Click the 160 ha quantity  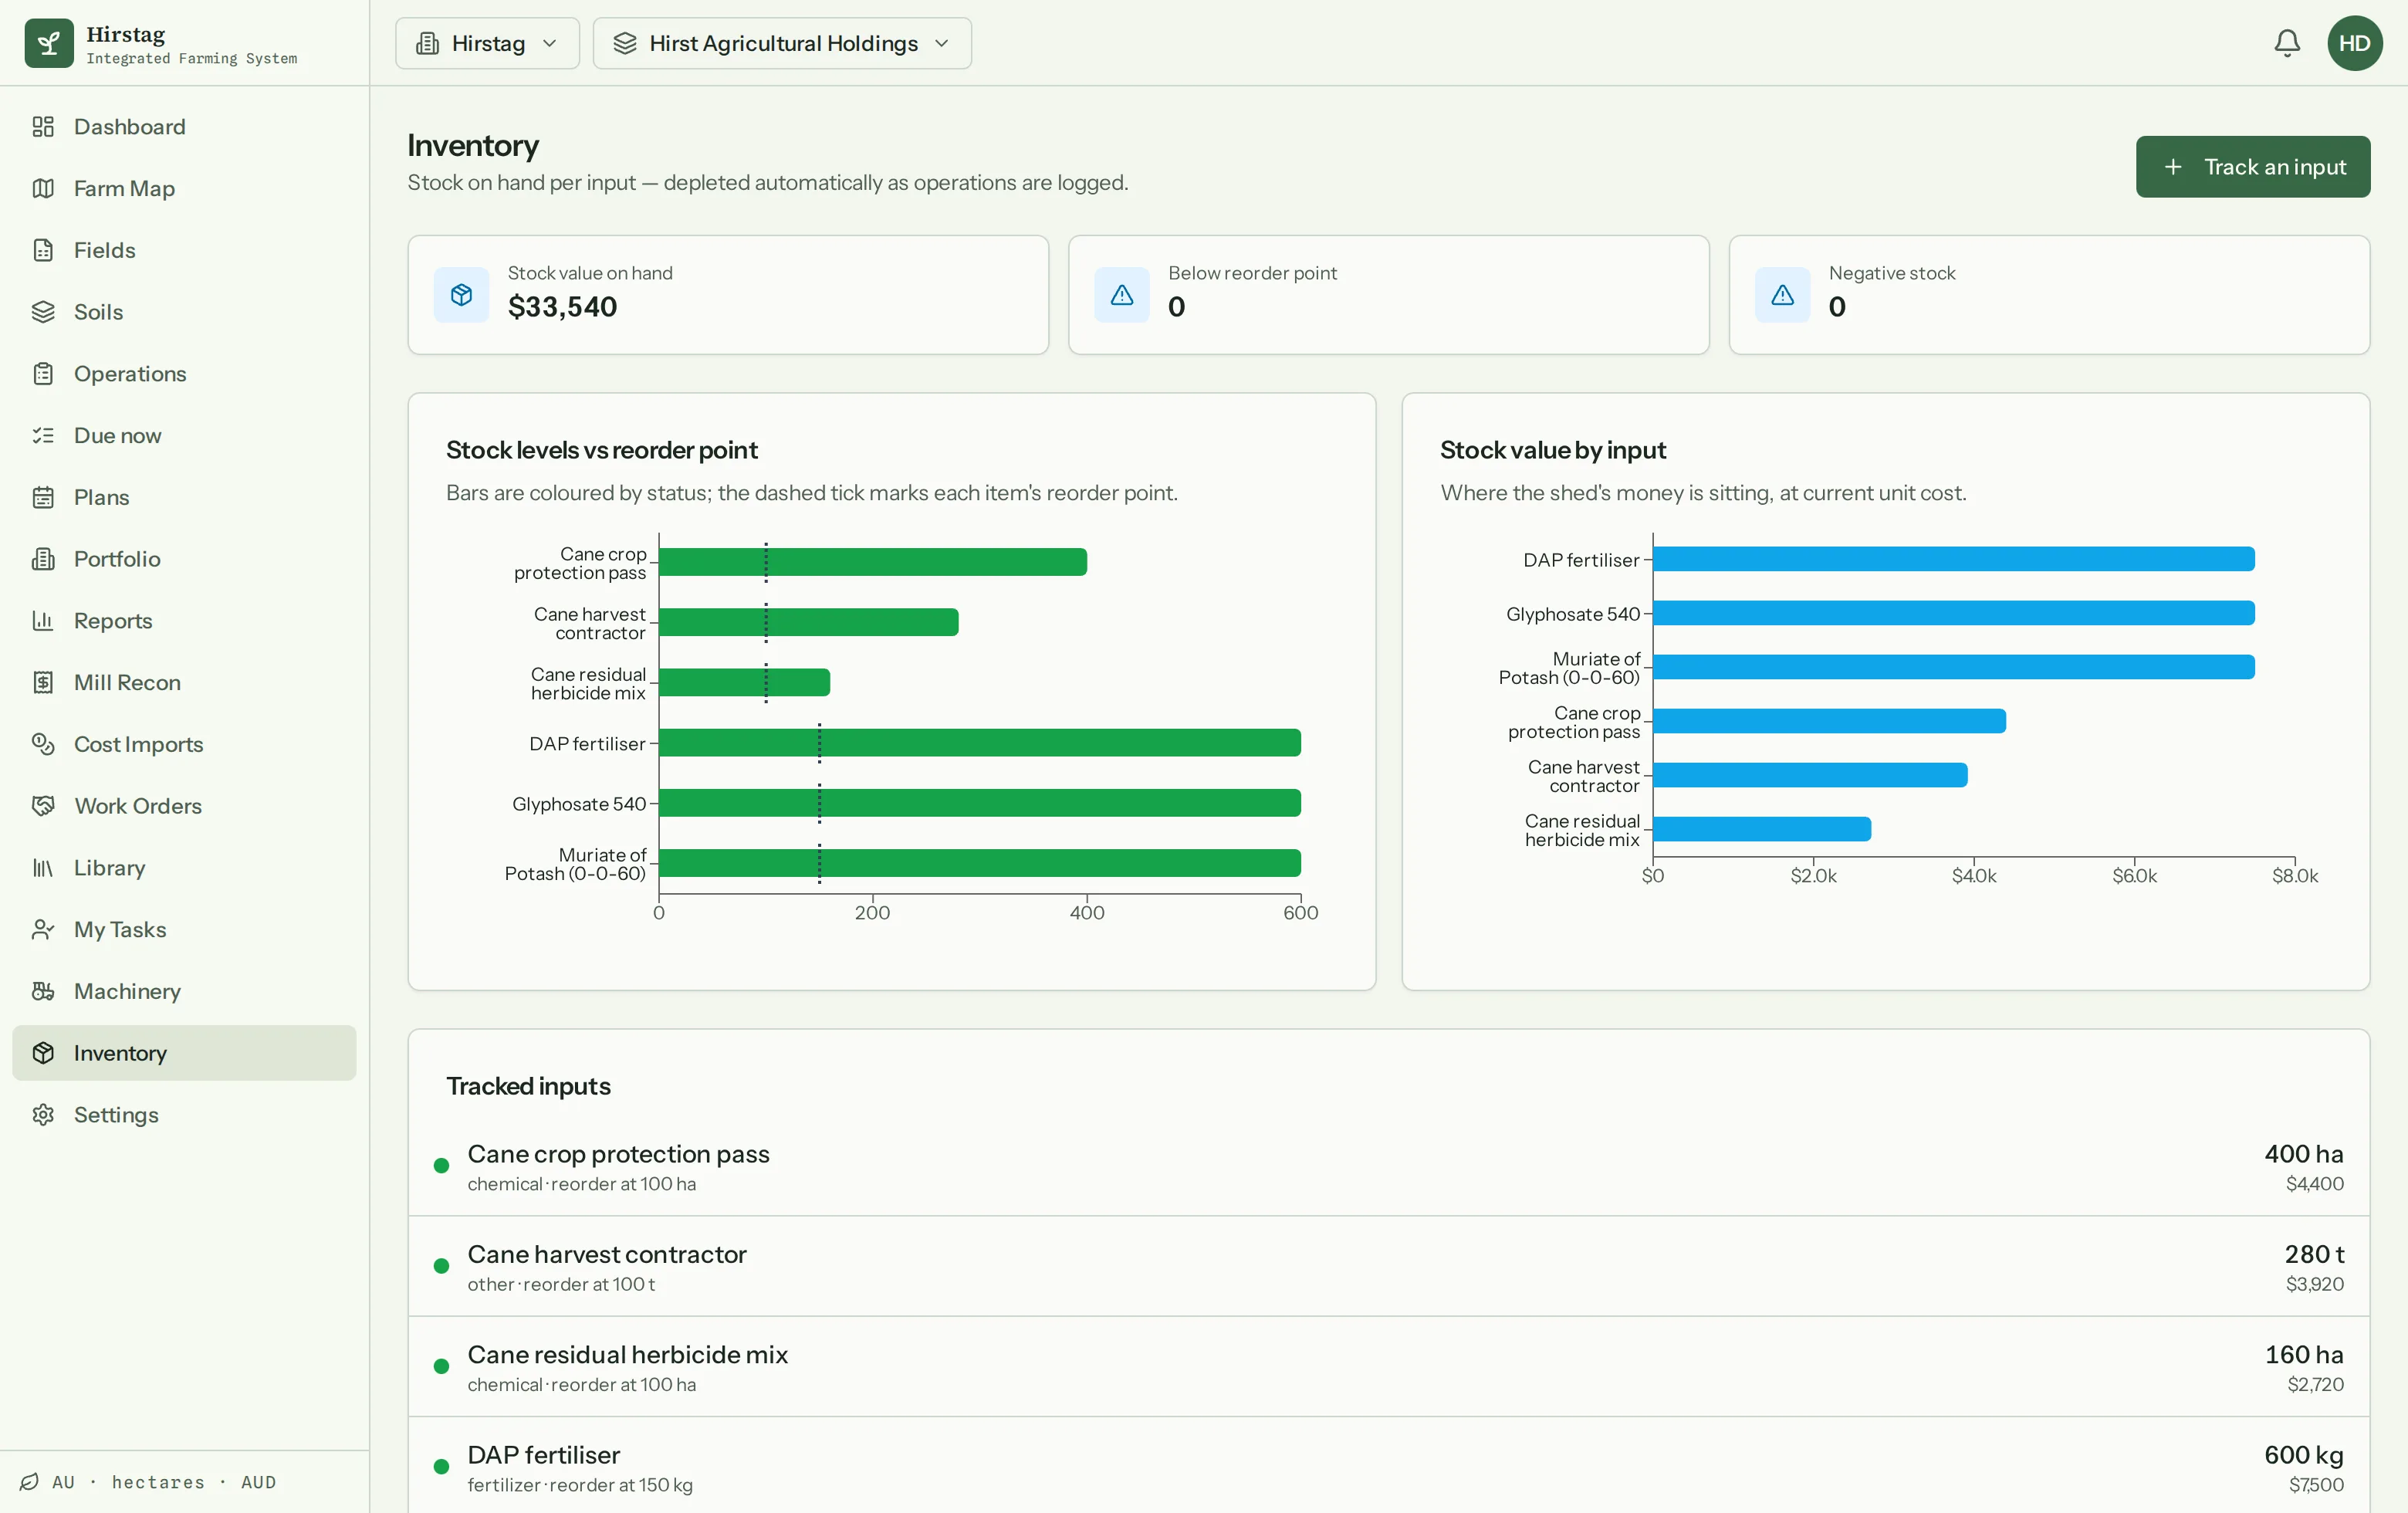[x=2304, y=1355]
